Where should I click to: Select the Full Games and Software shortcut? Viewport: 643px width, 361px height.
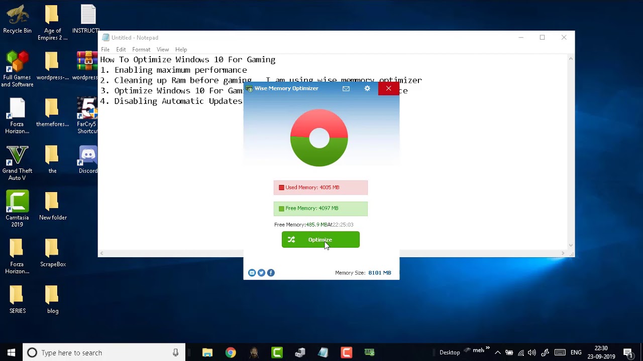pos(18,69)
